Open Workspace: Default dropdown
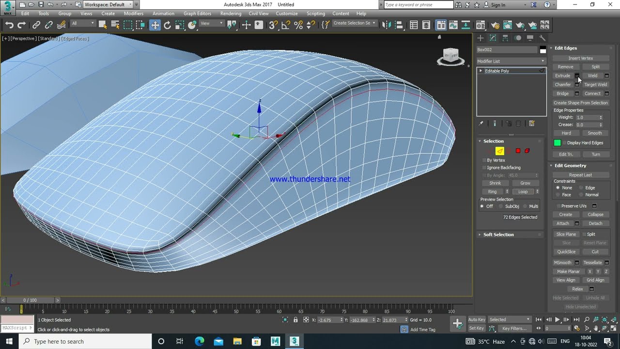The width and height of the screenshot is (620, 349). tap(108, 4)
